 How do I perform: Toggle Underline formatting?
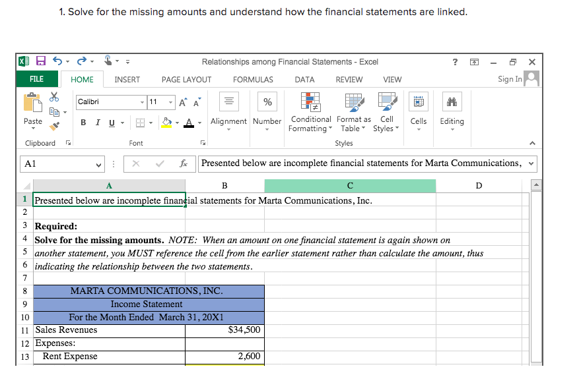[x=112, y=123]
